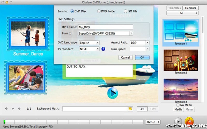Switch to the Templates tab

coord(174,8)
